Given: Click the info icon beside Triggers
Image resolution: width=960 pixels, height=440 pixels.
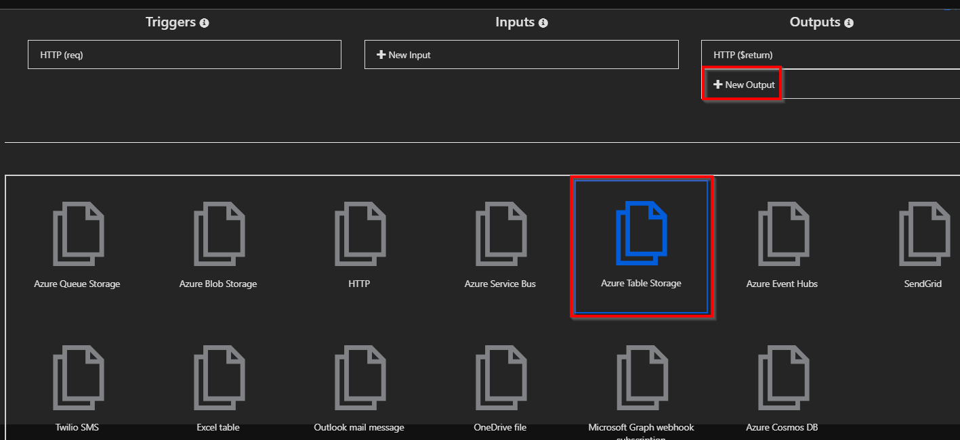Looking at the screenshot, I should (205, 23).
